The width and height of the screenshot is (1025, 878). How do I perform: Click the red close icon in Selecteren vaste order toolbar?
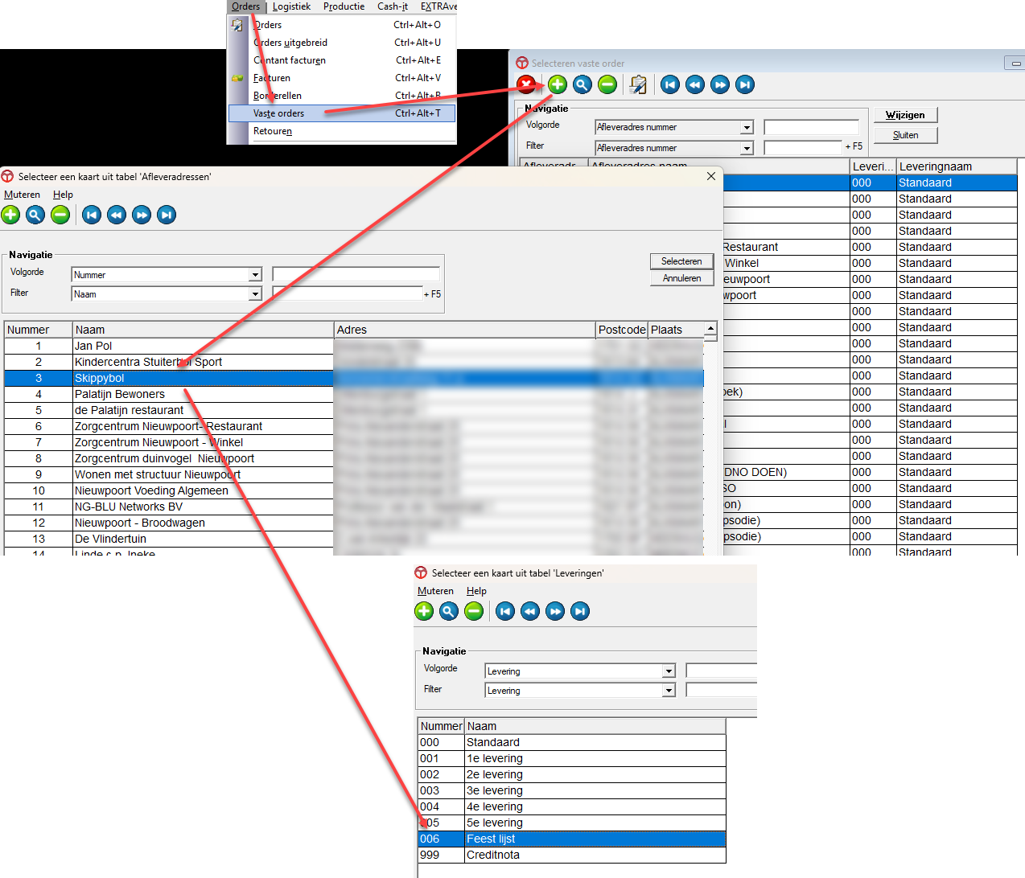(525, 84)
